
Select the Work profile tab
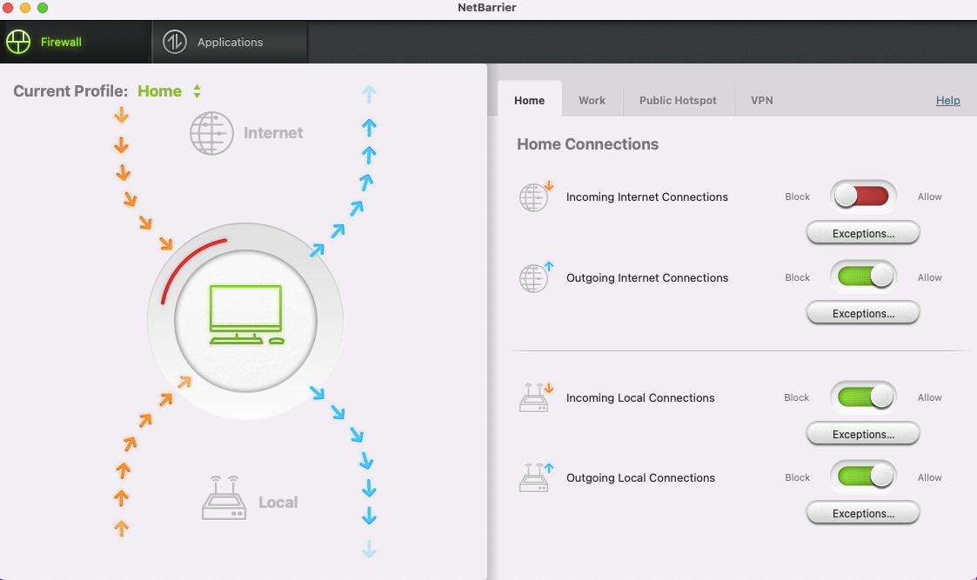[x=592, y=100]
